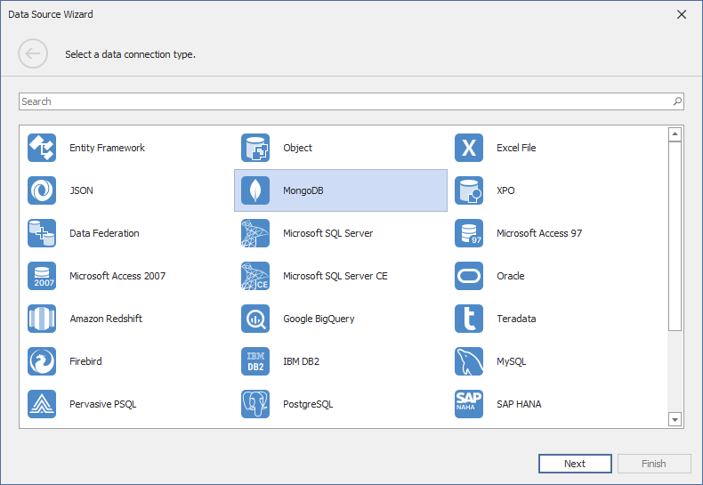The height and width of the screenshot is (485, 703).
Task: Click the "Pervasive PSQL" label
Action: [x=102, y=404]
